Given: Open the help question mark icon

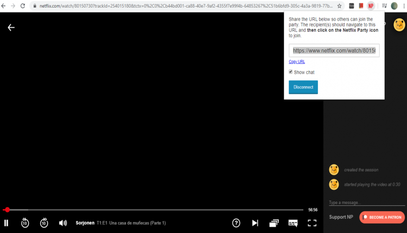Looking at the screenshot, I should 236,223.
